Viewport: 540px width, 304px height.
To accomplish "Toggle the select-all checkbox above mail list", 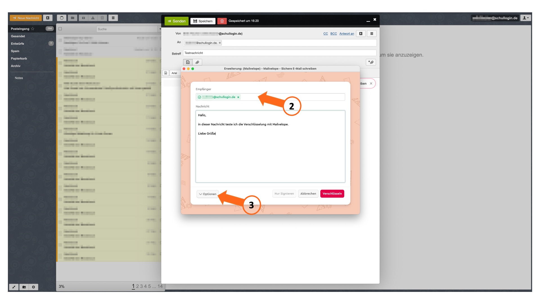I will 60,29.
